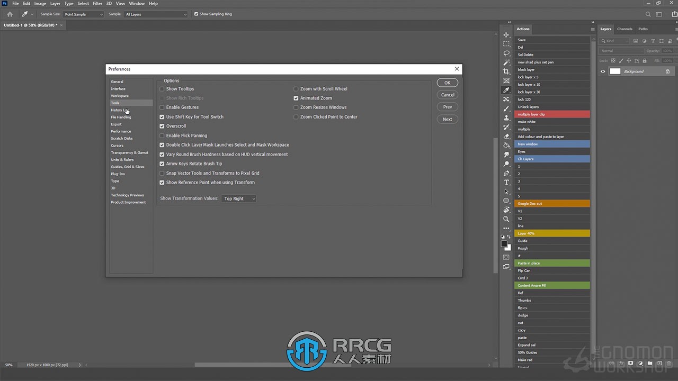The image size is (678, 381).
Task: Switch to the Channels tab
Action: coord(625,29)
